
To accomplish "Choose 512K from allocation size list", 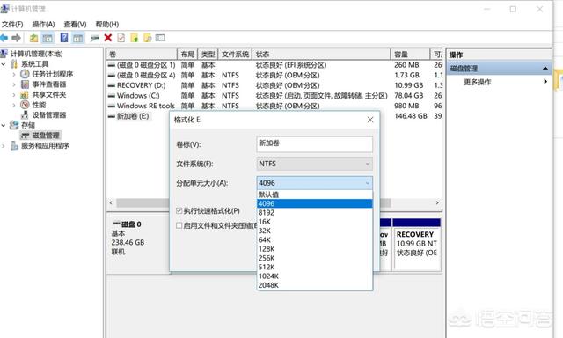I will [315, 267].
